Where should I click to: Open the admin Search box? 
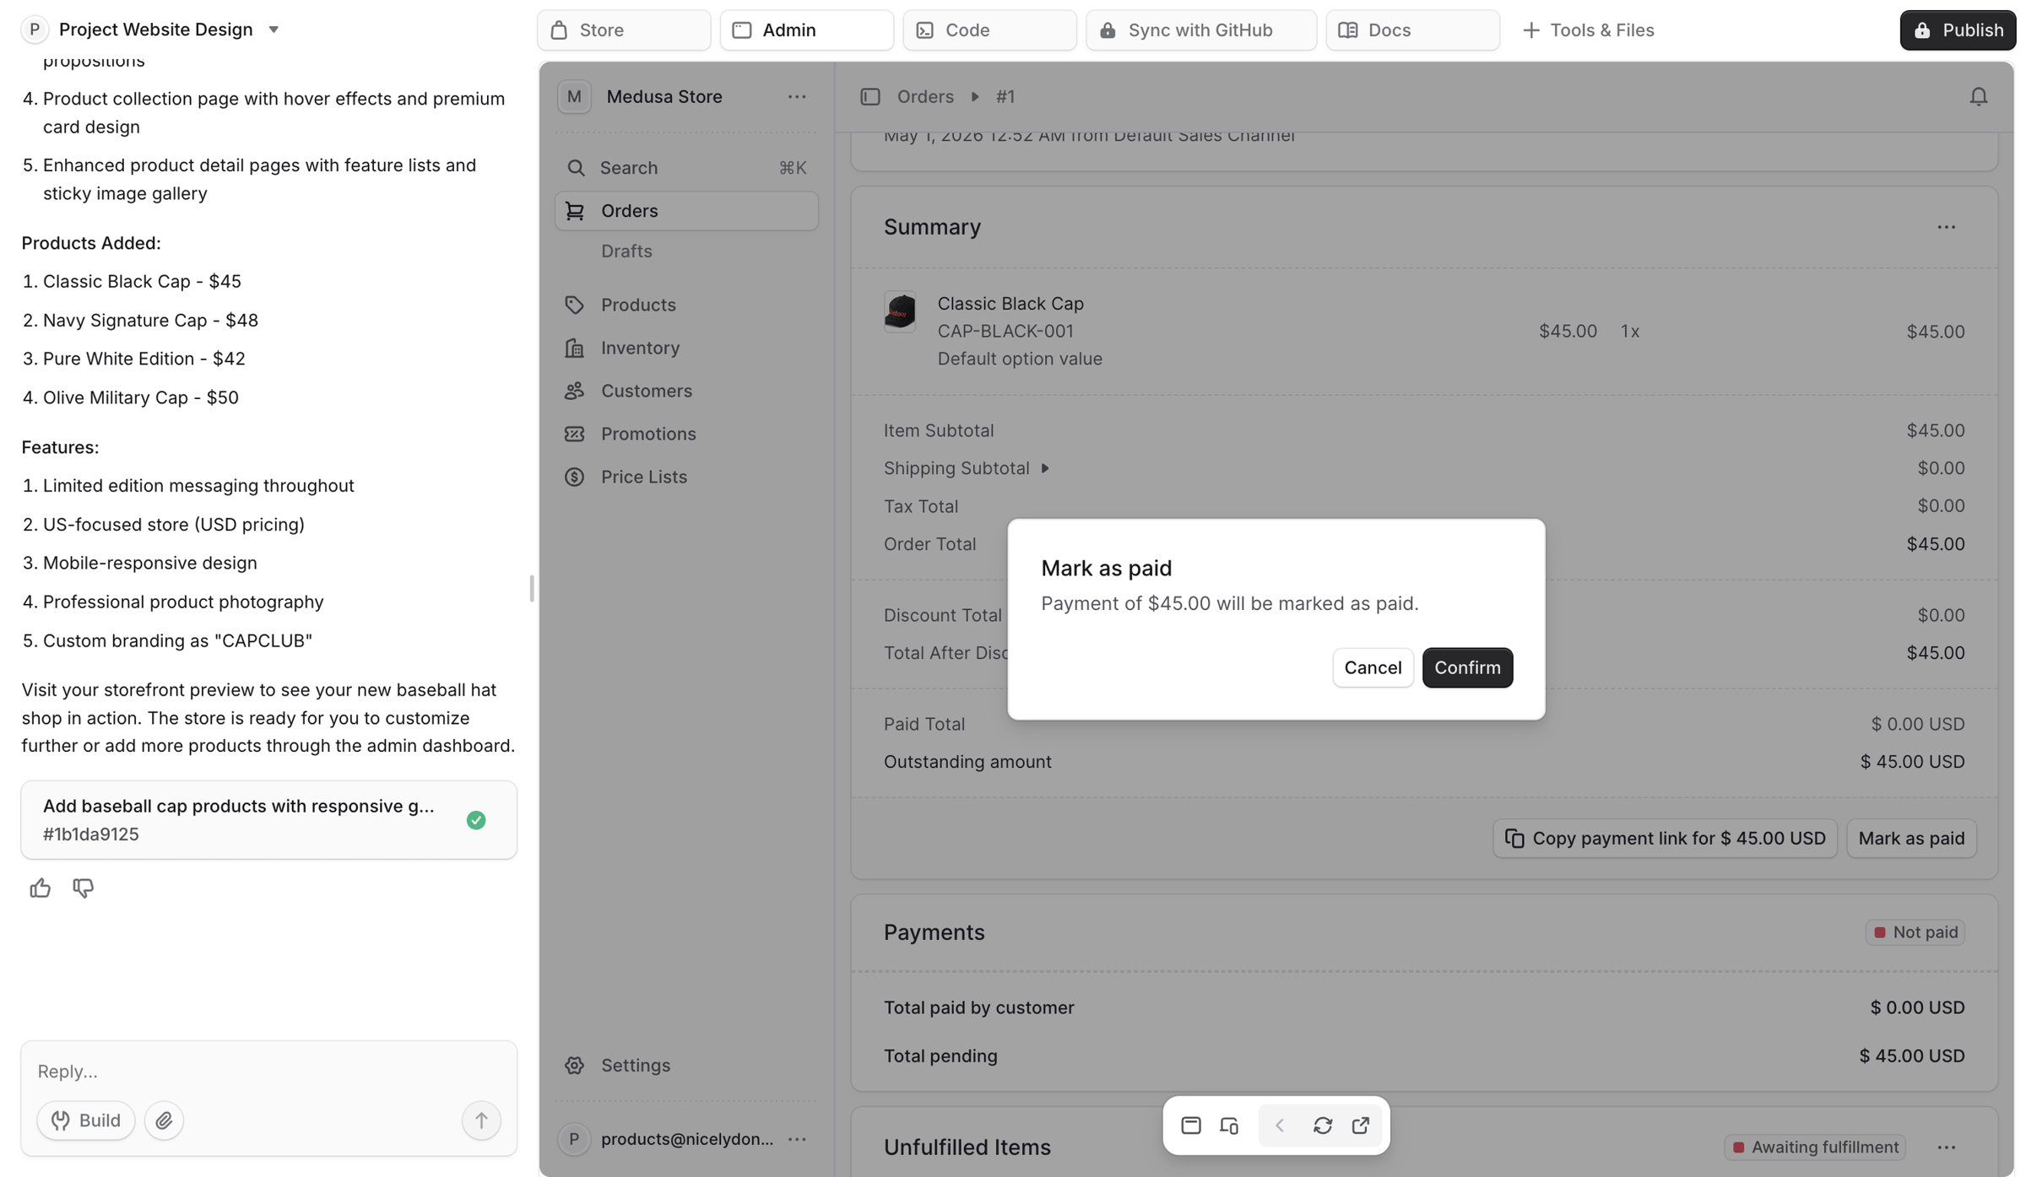(x=686, y=167)
